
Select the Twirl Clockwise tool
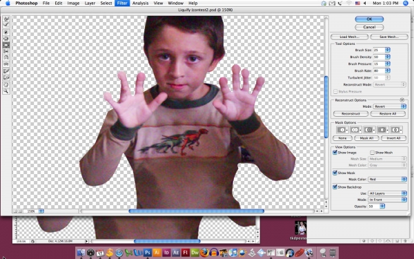(6, 32)
